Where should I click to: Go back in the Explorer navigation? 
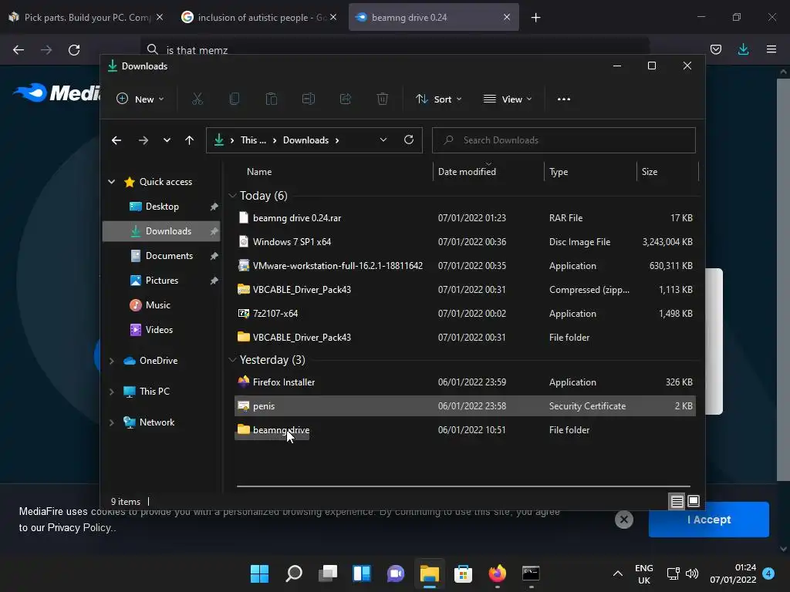[x=116, y=140]
